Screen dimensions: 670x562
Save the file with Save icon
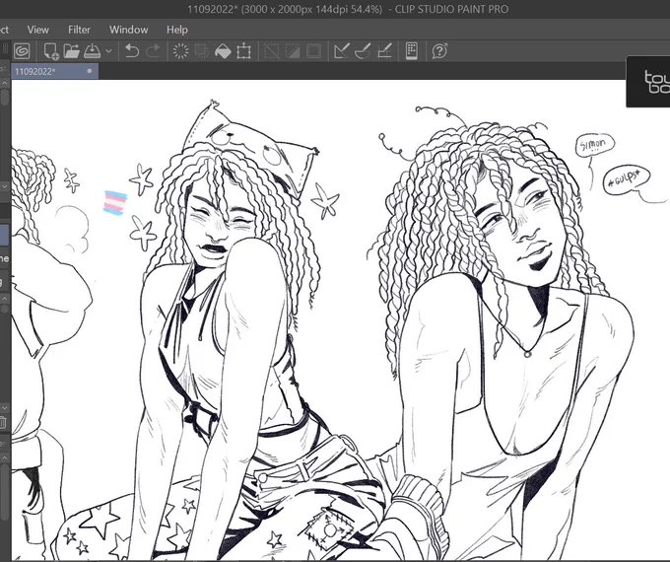pyautogui.click(x=93, y=51)
